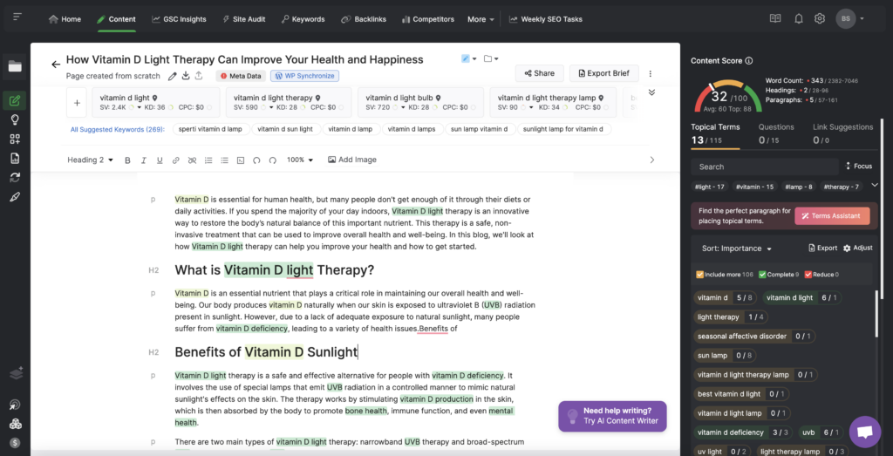Image resolution: width=893 pixels, height=456 pixels.
Task: Click the insert link icon in toolbar
Action: (x=175, y=160)
